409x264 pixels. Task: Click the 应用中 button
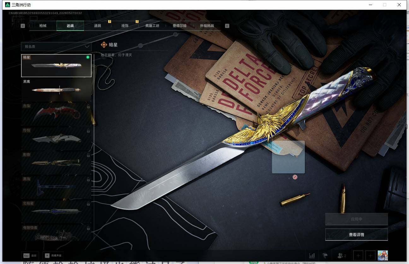[357, 219]
